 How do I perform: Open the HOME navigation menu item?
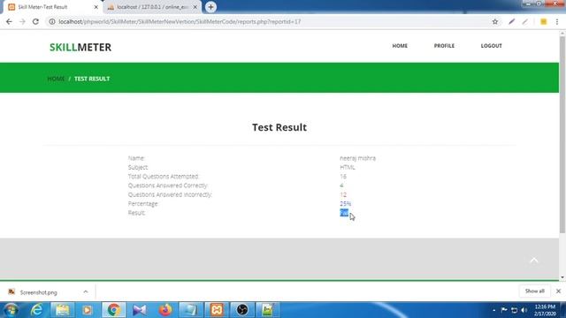pyautogui.click(x=400, y=46)
